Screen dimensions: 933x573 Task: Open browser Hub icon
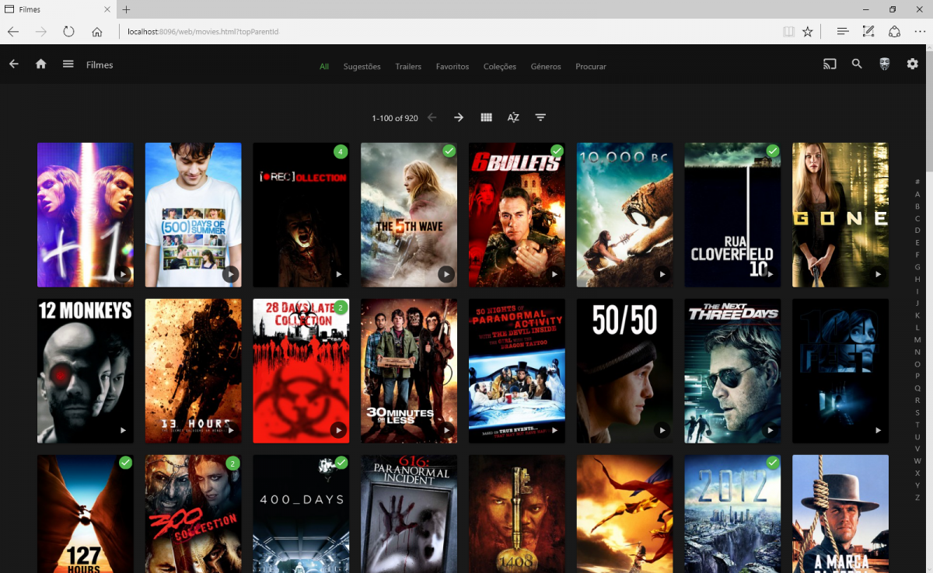tap(842, 32)
